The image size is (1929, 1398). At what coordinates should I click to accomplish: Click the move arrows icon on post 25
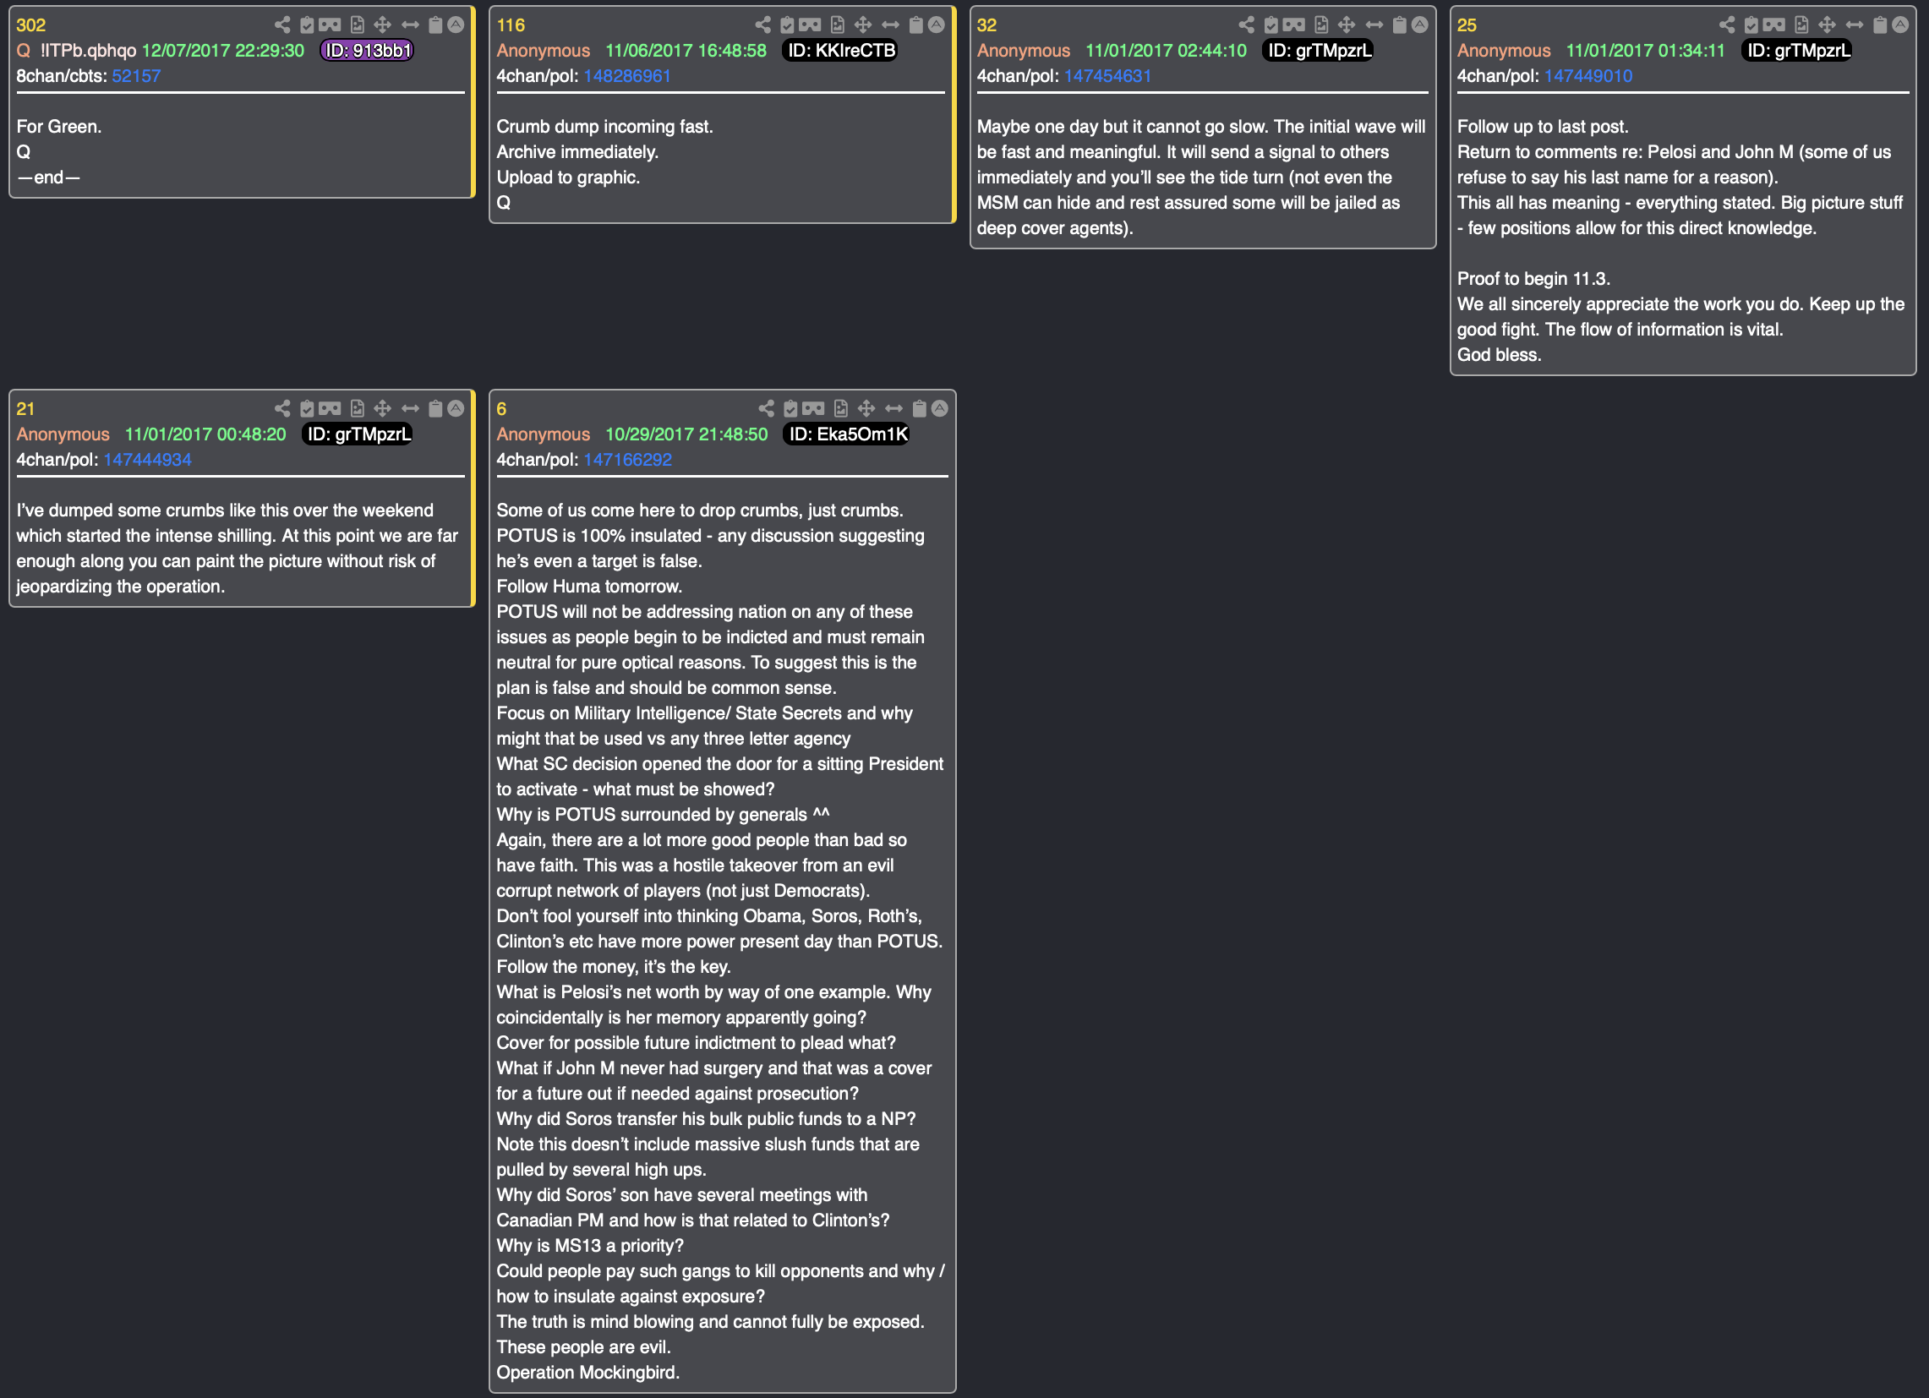coord(1827,25)
